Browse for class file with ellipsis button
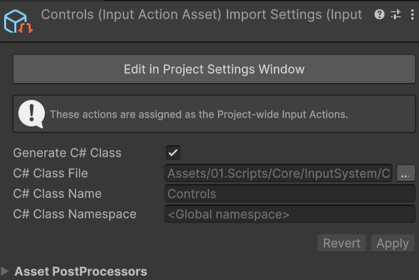The image size is (419, 280). 405,173
